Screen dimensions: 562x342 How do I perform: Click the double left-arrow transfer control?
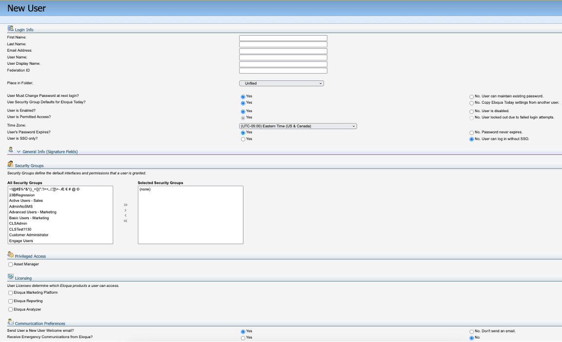[x=125, y=220]
